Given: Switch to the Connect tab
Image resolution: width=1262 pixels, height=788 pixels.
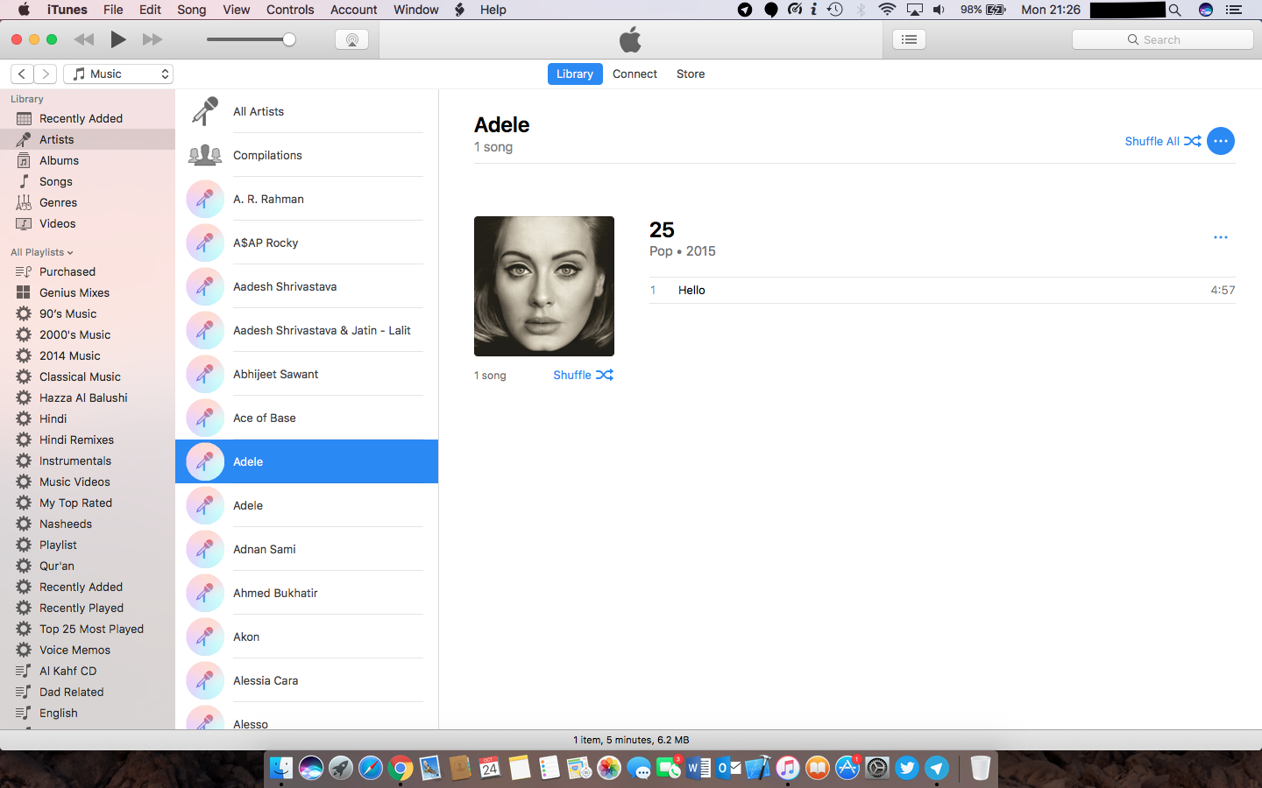Looking at the screenshot, I should click(x=635, y=74).
